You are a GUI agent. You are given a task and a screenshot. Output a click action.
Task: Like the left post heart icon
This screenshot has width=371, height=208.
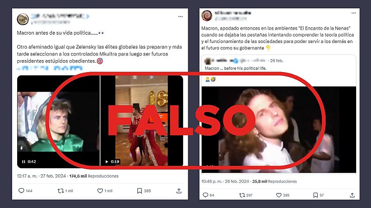pyautogui.click(x=100, y=190)
